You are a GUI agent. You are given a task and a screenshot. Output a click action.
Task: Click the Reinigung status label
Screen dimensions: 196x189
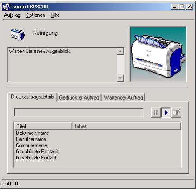coord(45,33)
